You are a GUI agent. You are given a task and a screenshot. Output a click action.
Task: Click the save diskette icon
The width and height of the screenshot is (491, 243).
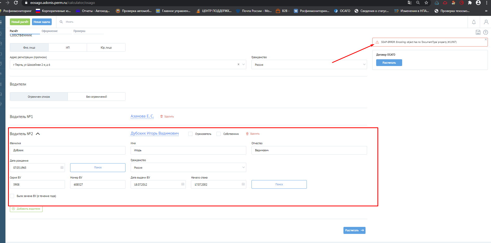(478, 32)
